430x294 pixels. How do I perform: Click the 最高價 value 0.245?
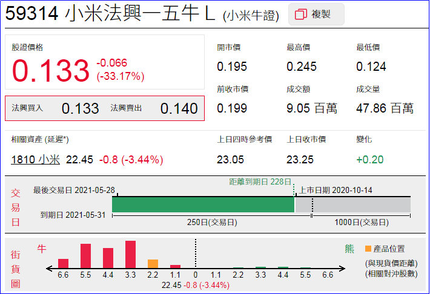pos(302,67)
